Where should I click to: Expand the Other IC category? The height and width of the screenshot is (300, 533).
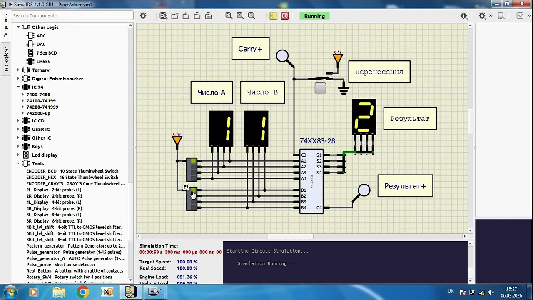click(18, 138)
